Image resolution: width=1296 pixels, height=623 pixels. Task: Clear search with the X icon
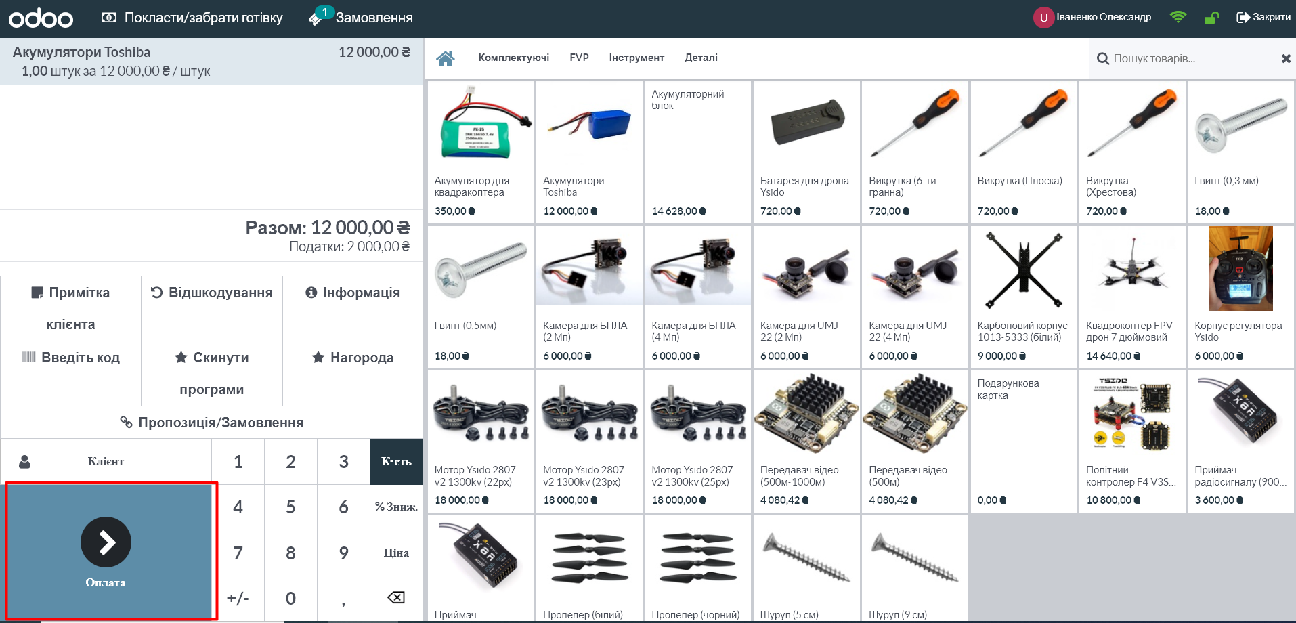click(x=1285, y=59)
